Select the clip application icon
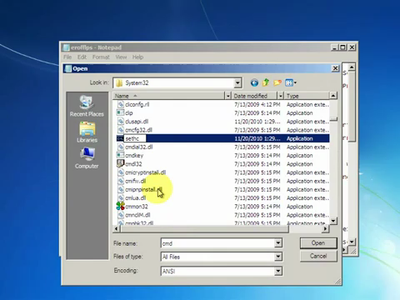 [x=120, y=112]
